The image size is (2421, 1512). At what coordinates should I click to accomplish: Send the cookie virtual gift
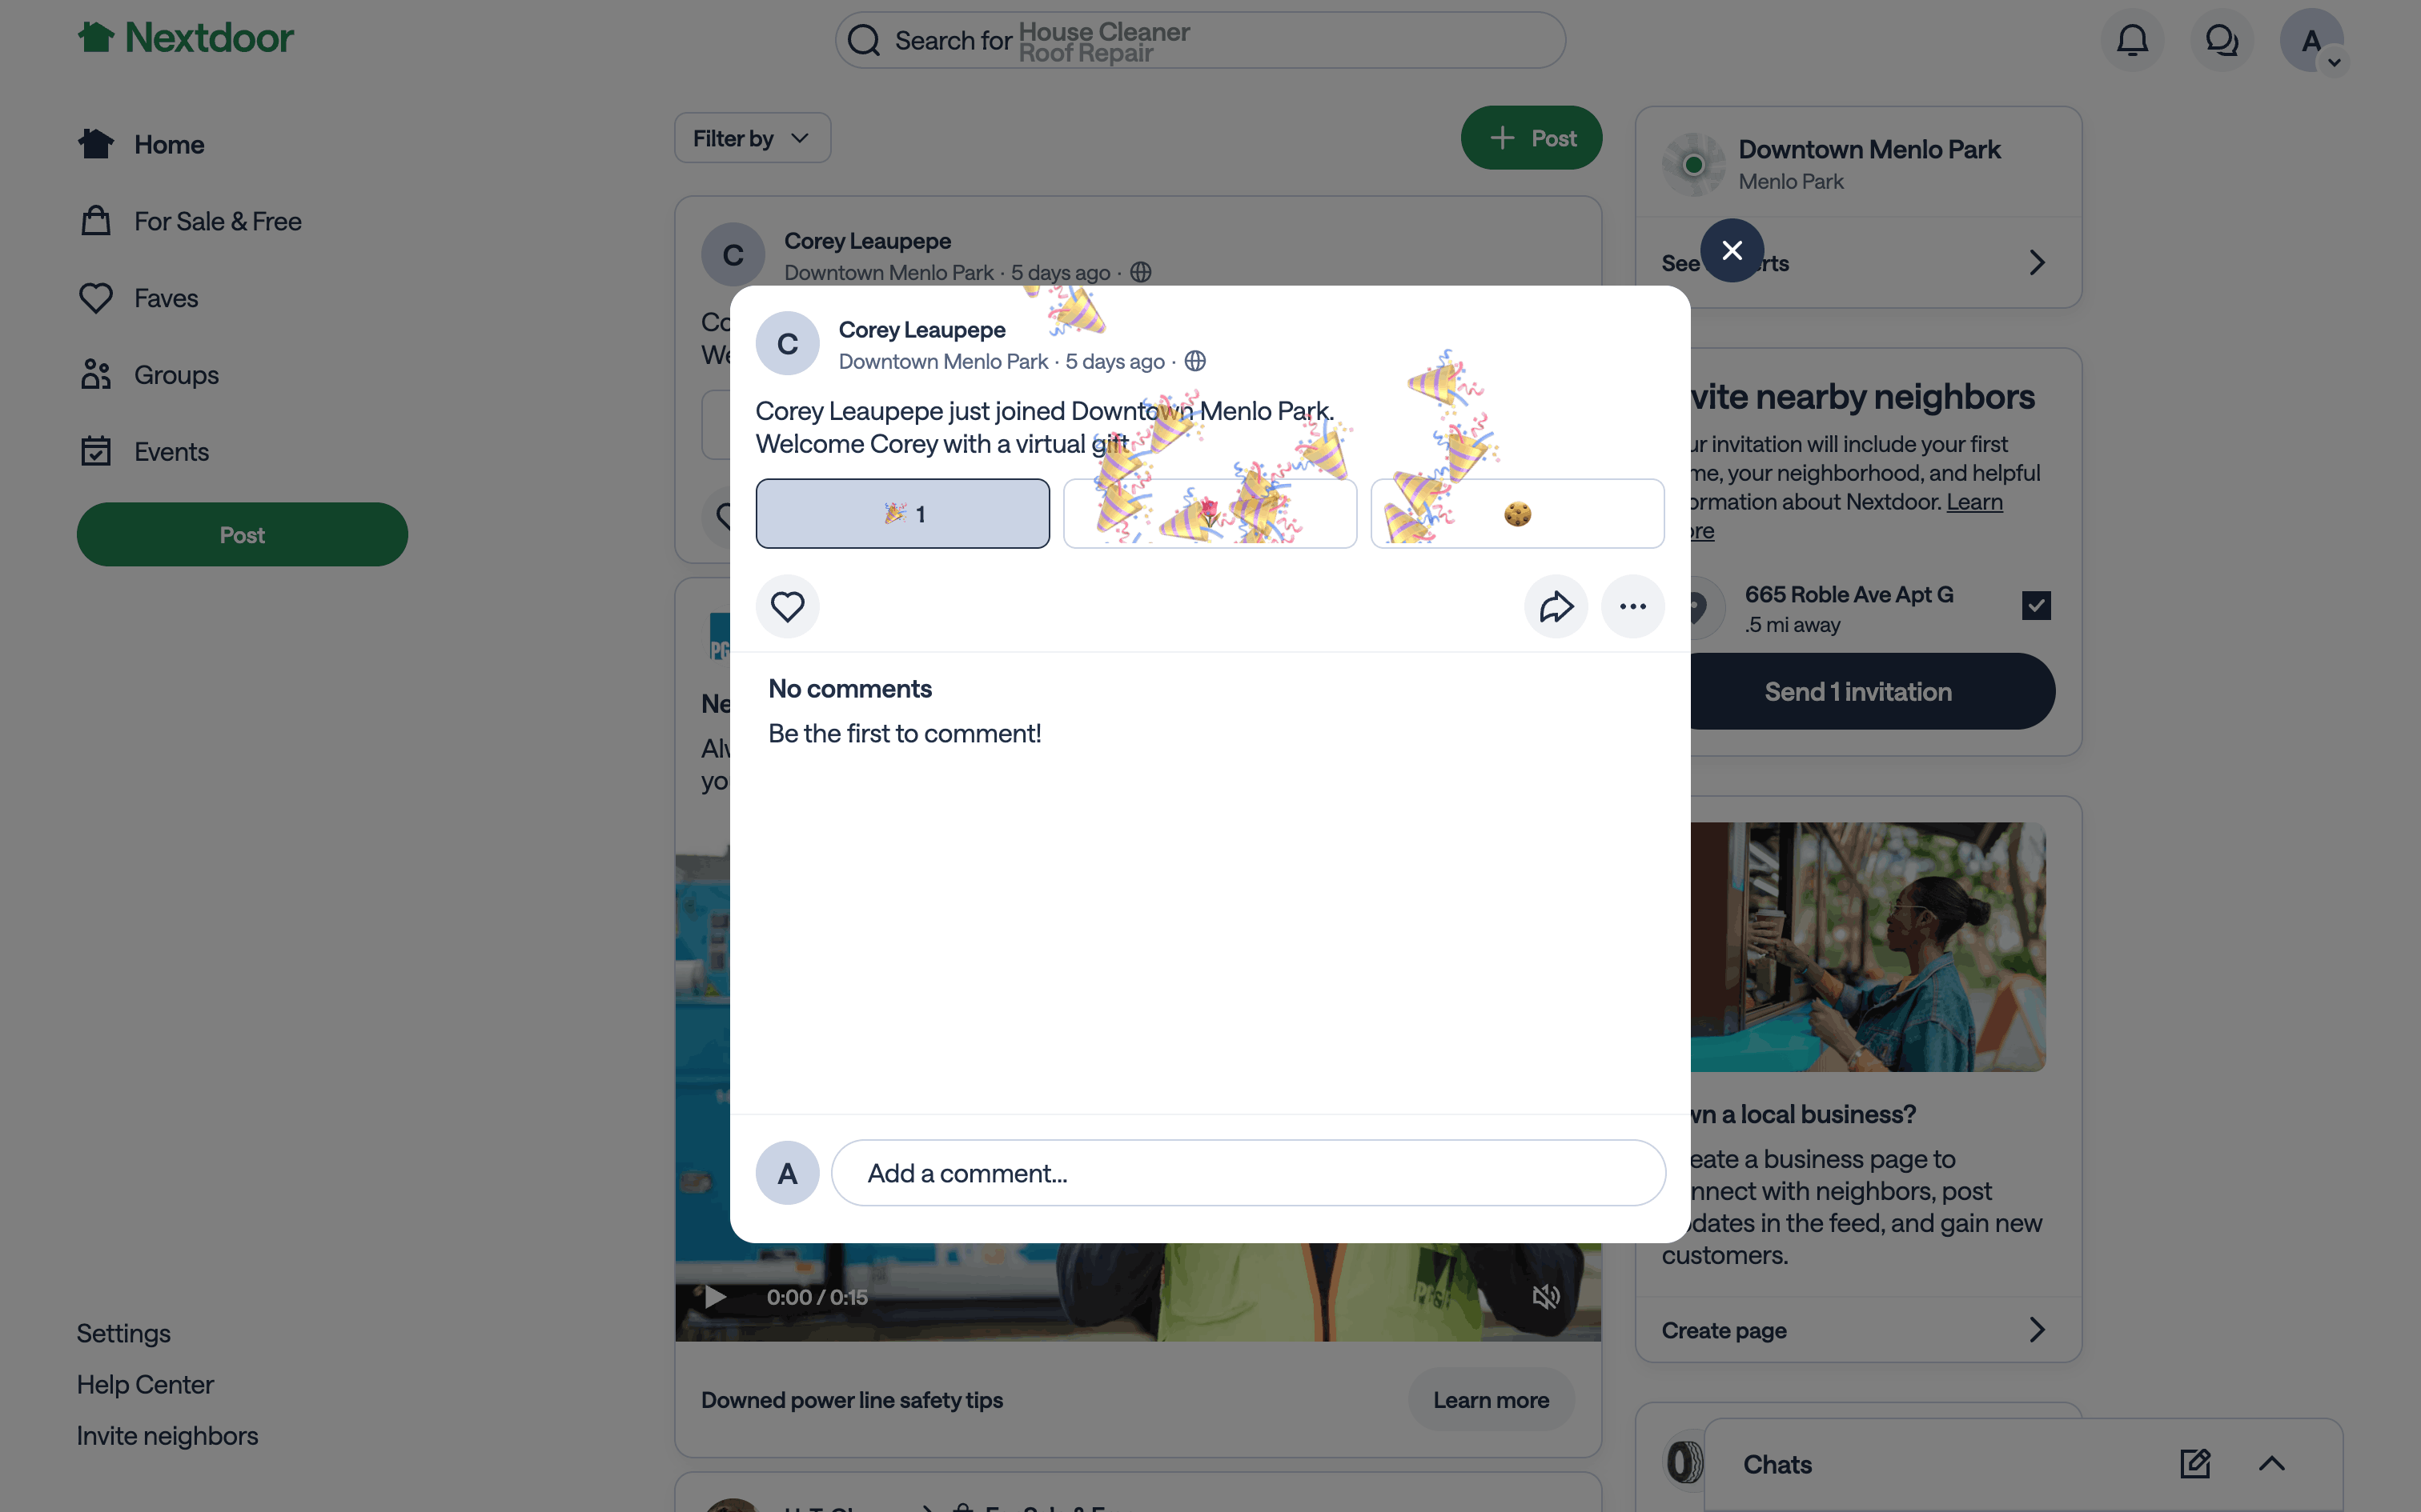tap(1518, 513)
